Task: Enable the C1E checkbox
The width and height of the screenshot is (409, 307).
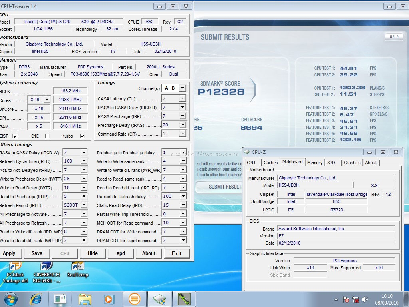Action: click(x=47, y=136)
